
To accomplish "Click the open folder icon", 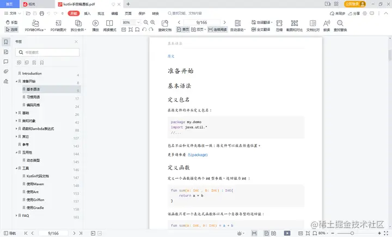I will tap(28, 13).
